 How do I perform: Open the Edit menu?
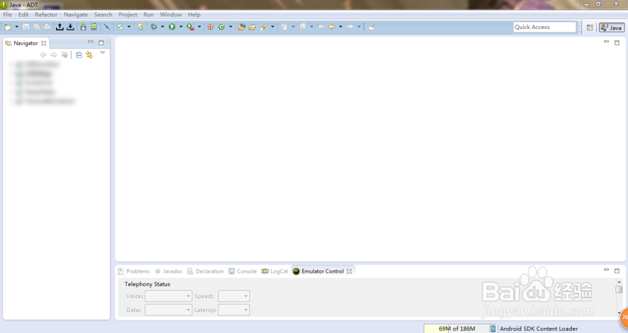pos(24,14)
